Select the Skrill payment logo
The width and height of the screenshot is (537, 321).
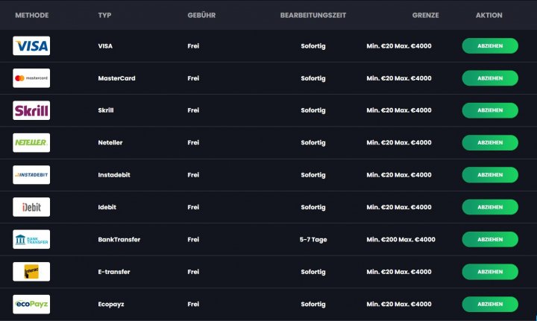click(31, 110)
